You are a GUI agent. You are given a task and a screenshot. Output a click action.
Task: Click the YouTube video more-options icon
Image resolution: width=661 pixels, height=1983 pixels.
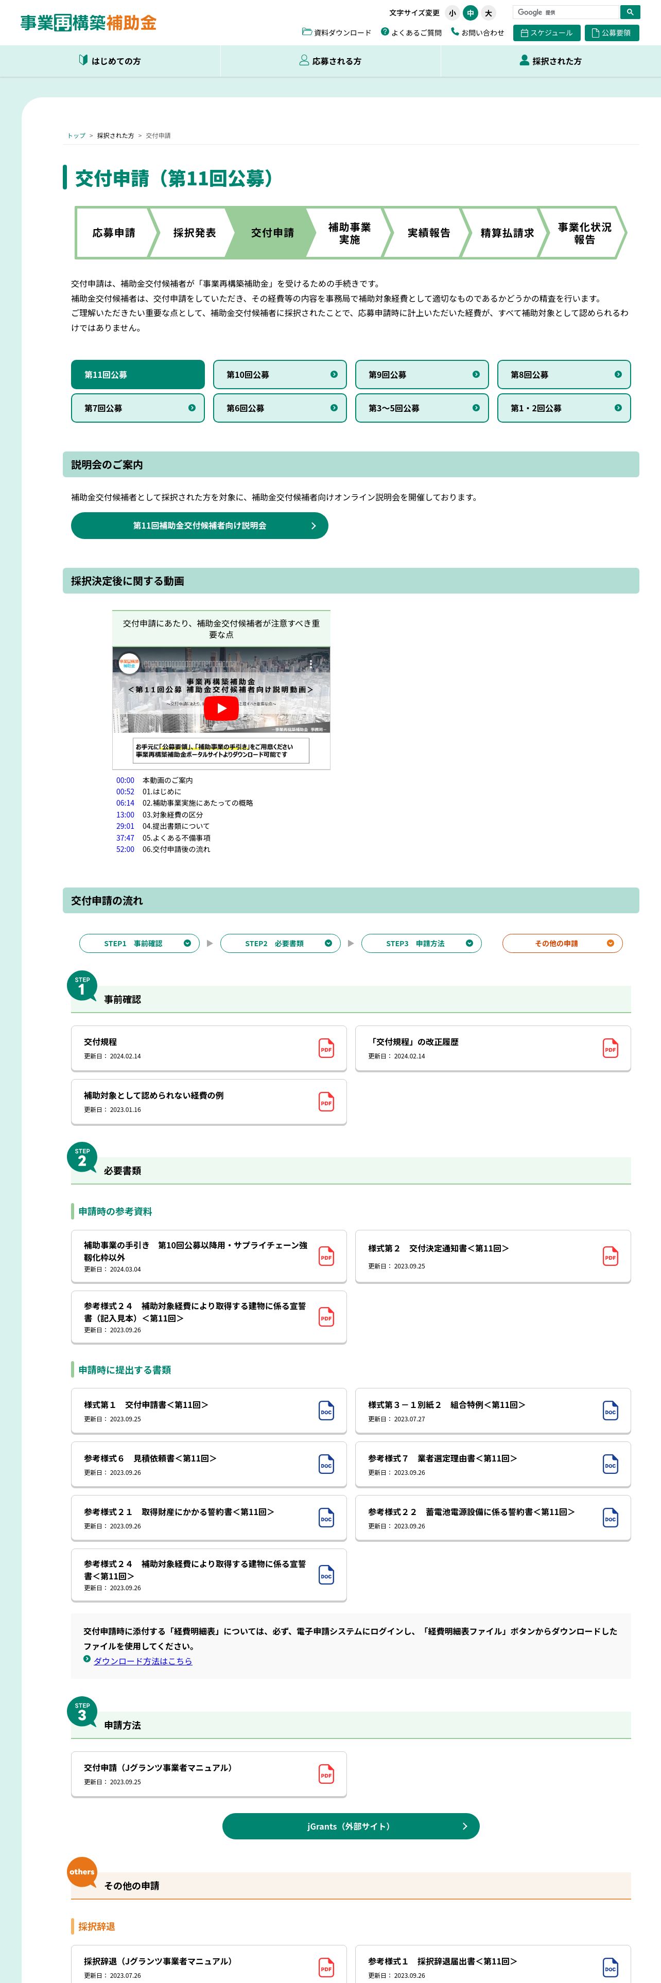click(311, 664)
